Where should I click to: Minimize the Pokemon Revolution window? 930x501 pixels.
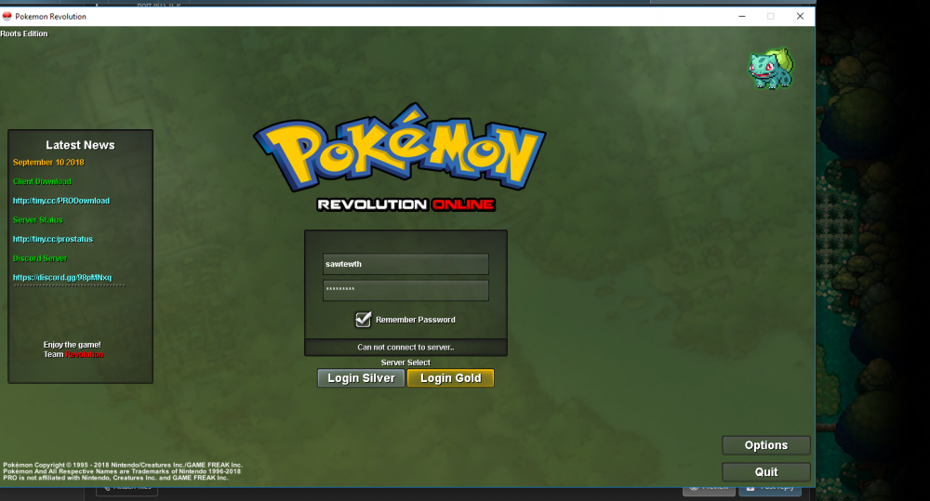click(741, 16)
